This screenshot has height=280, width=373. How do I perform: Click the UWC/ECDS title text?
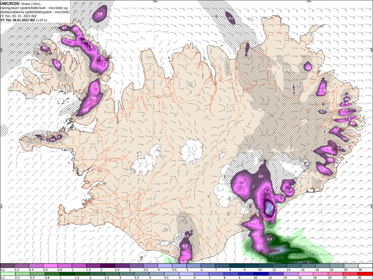pos(10,3)
